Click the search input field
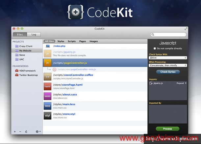Image resolution: width=201 pixels, height=144 pixels. pos(168,34)
